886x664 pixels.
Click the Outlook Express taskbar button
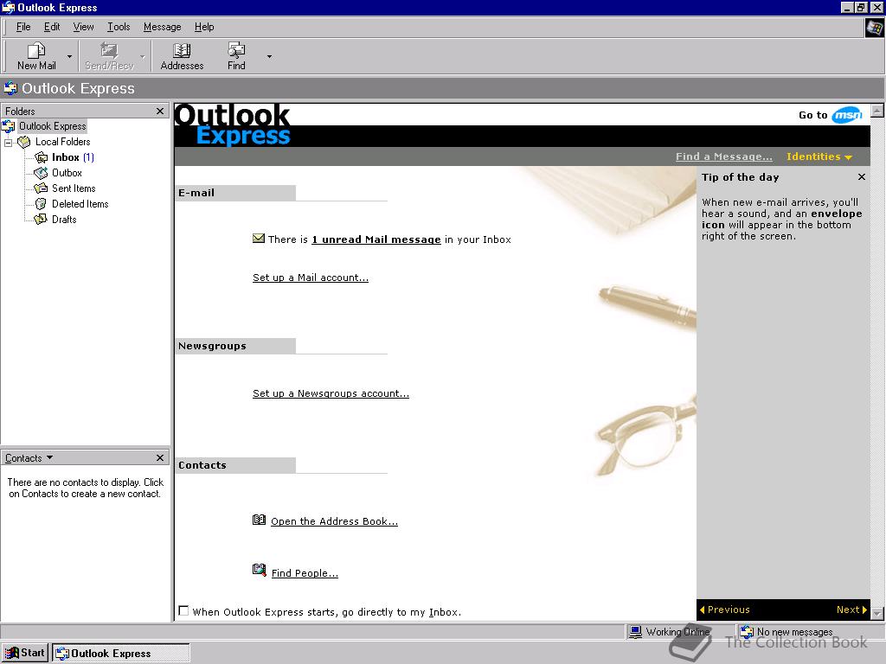(x=121, y=654)
